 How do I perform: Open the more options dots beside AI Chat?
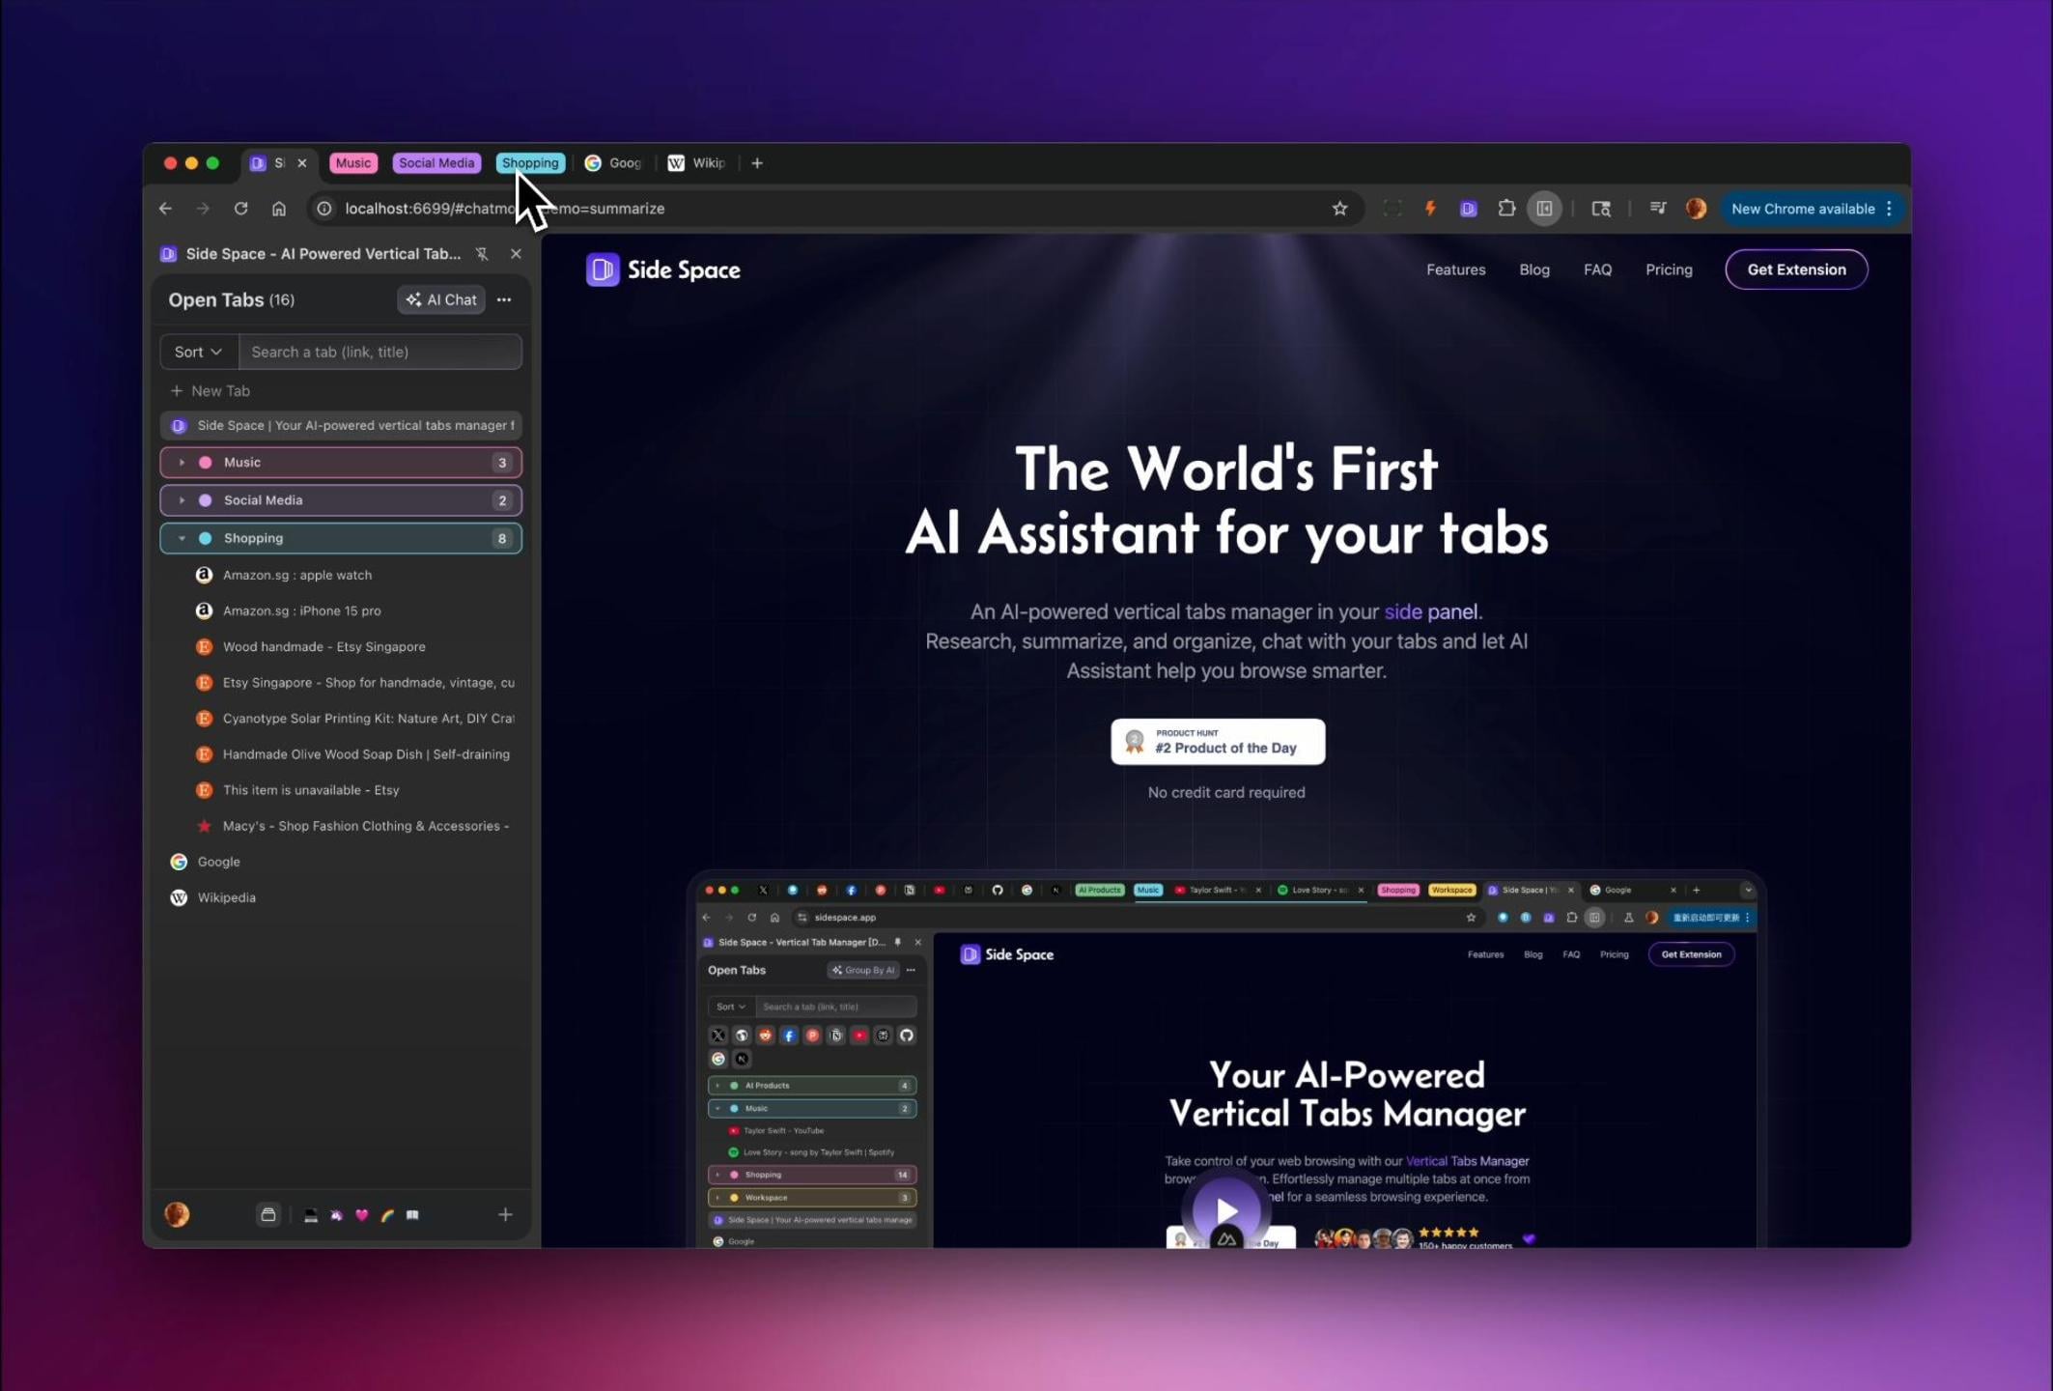(x=504, y=300)
